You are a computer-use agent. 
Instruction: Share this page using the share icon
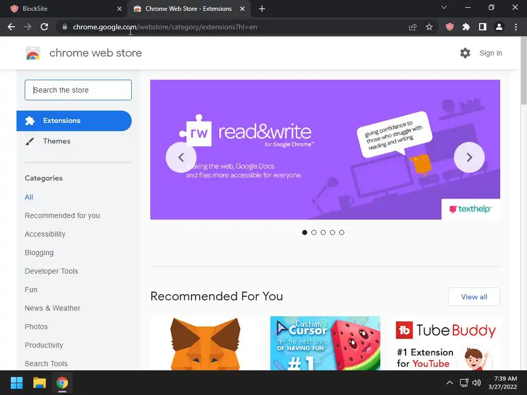point(413,27)
